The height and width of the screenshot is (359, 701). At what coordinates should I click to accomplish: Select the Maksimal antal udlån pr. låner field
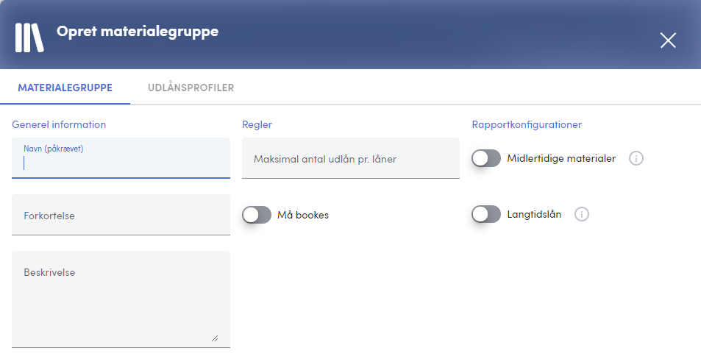tap(350, 158)
